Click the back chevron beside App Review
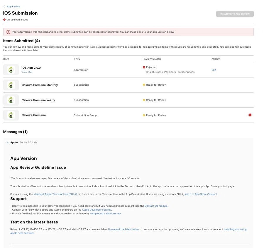Viewport: 264px width, 248px height. click(x=4, y=6)
